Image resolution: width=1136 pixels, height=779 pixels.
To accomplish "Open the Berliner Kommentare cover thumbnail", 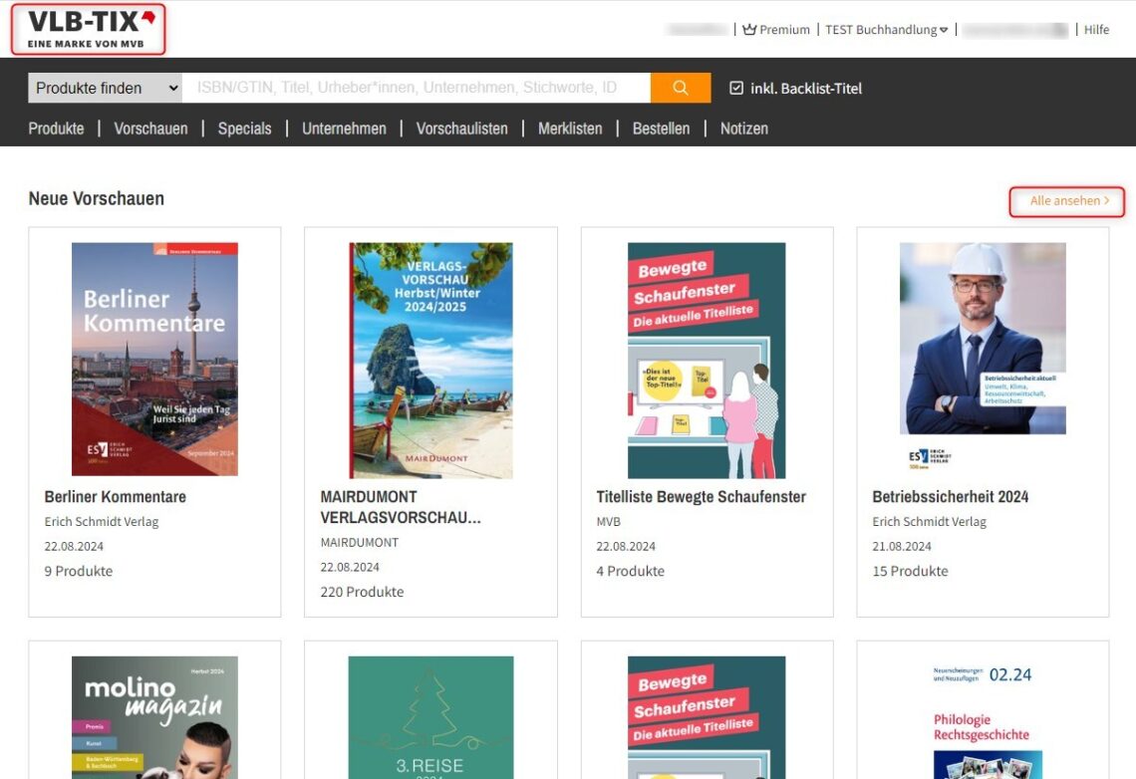I will [x=154, y=359].
